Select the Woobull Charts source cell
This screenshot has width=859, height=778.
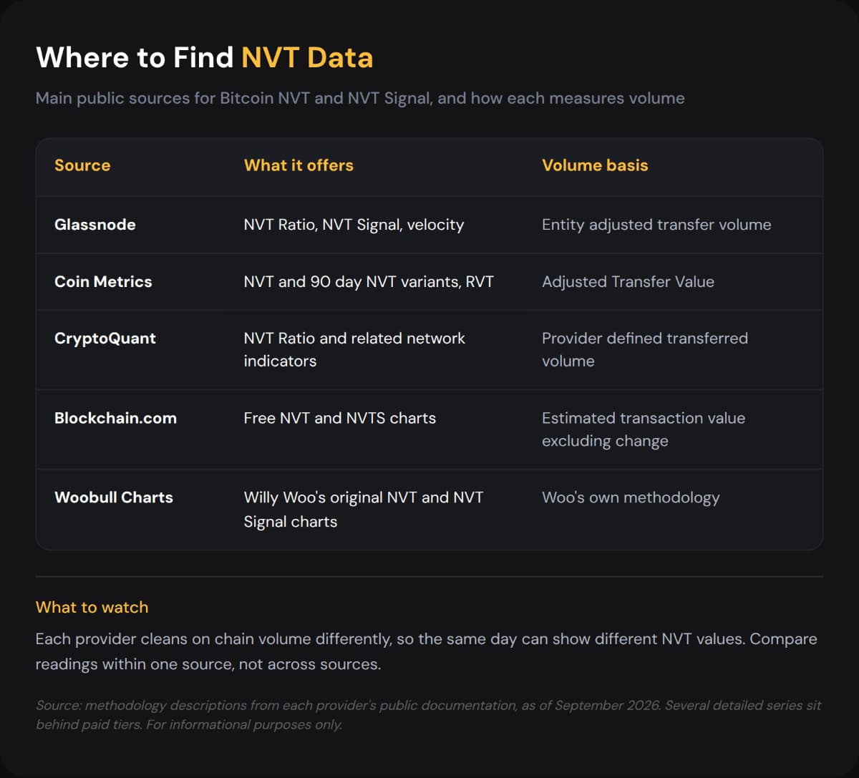point(114,497)
